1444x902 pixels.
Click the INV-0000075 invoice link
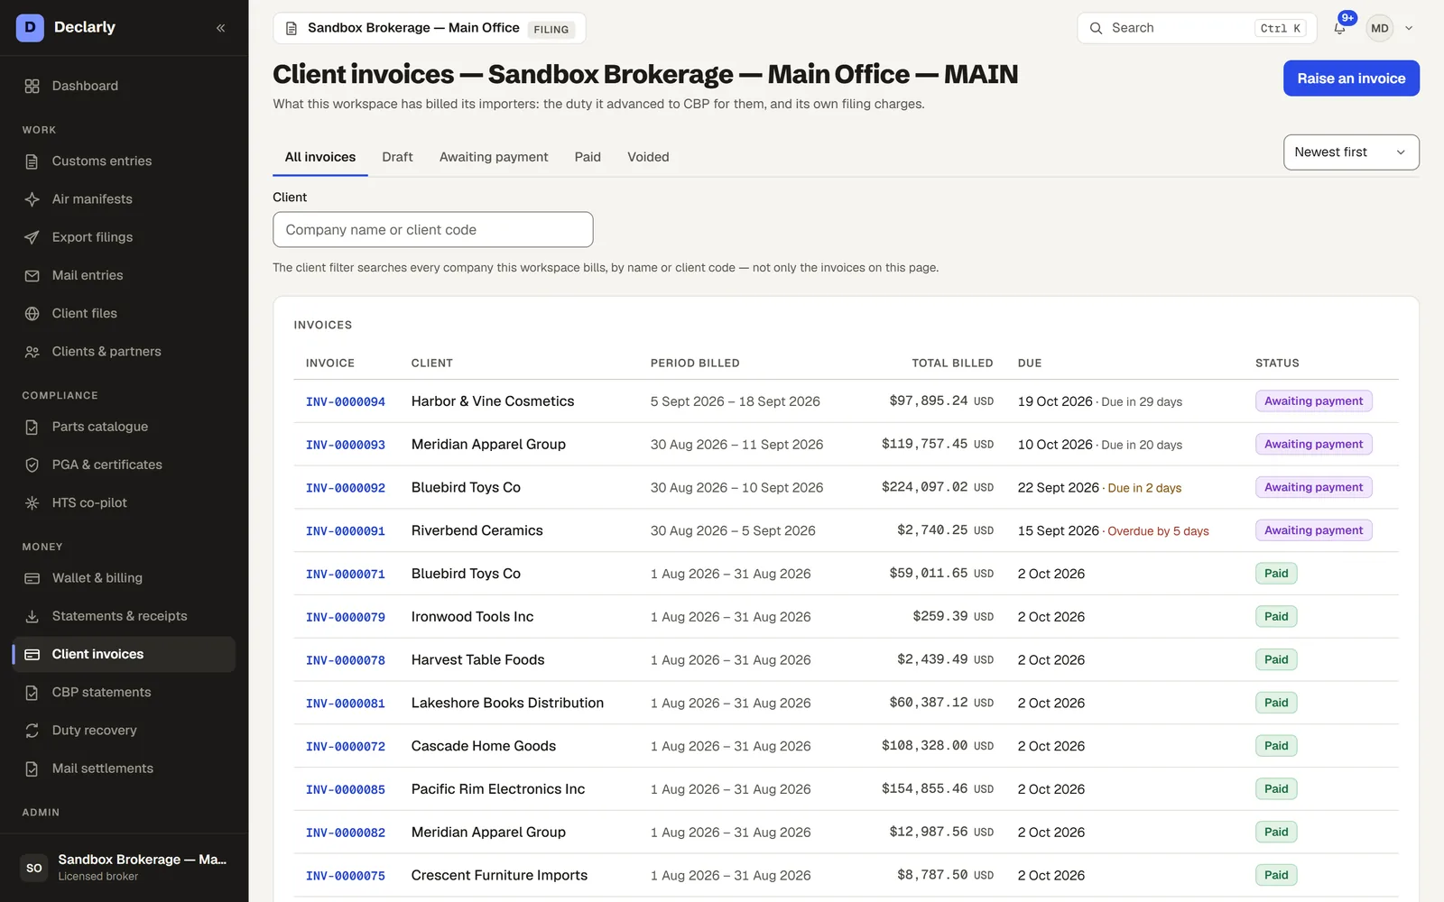pyautogui.click(x=346, y=876)
